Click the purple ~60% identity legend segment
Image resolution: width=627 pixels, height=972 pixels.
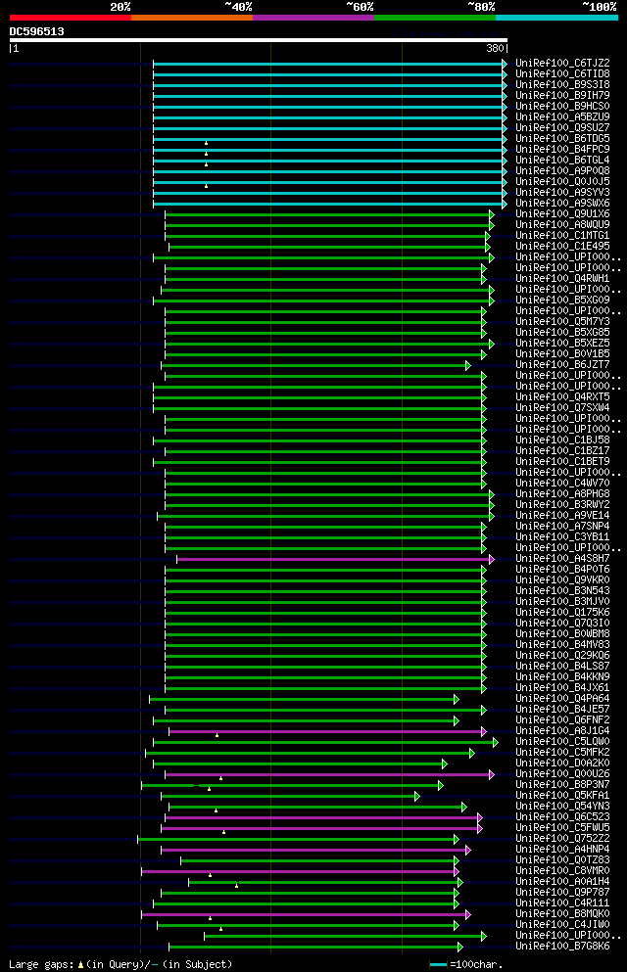313,18
